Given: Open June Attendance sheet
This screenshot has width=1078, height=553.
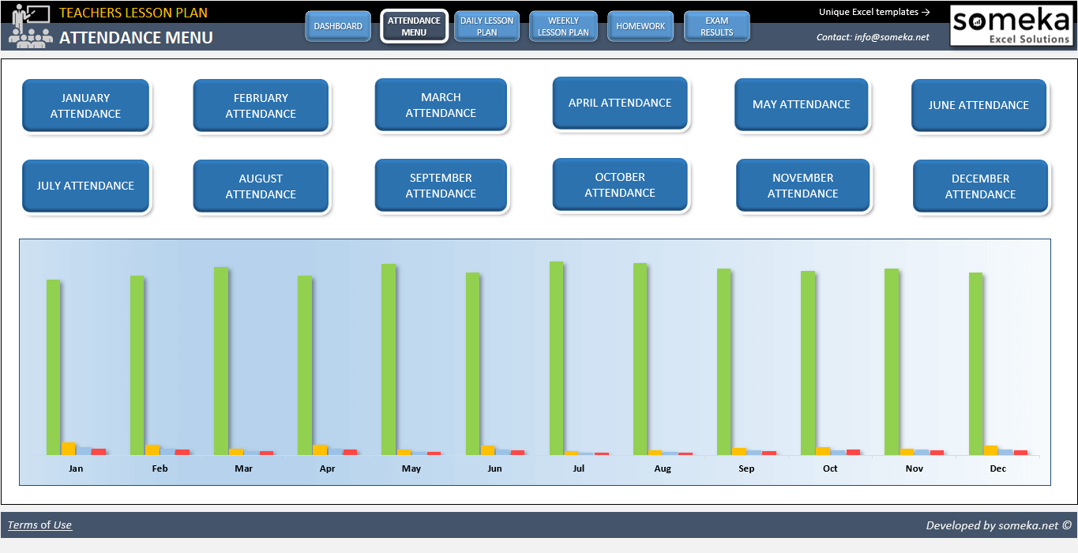Looking at the screenshot, I should coord(978,105).
